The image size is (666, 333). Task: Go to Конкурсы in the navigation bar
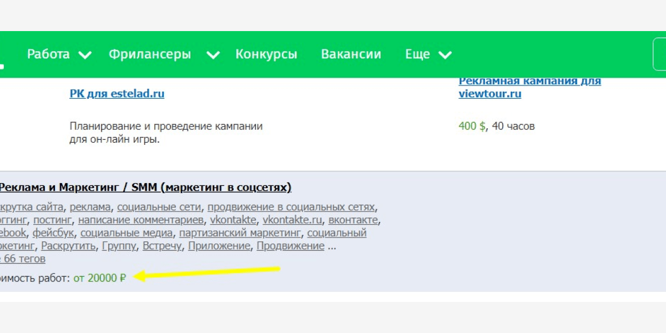tap(266, 54)
